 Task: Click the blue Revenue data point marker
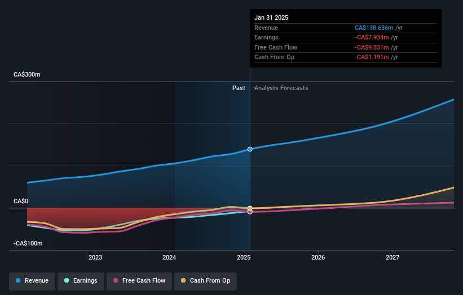(x=250, y=149)
